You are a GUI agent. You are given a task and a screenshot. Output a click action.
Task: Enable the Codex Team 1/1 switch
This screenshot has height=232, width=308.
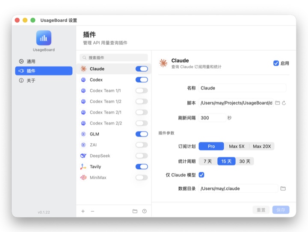(142, 91)
